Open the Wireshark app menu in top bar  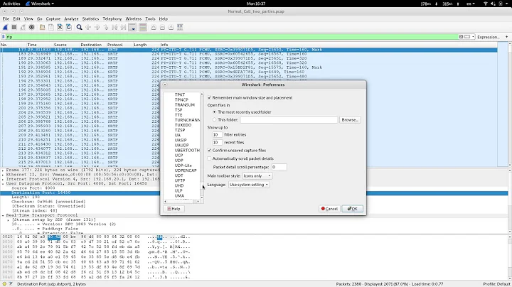[40, 4]
